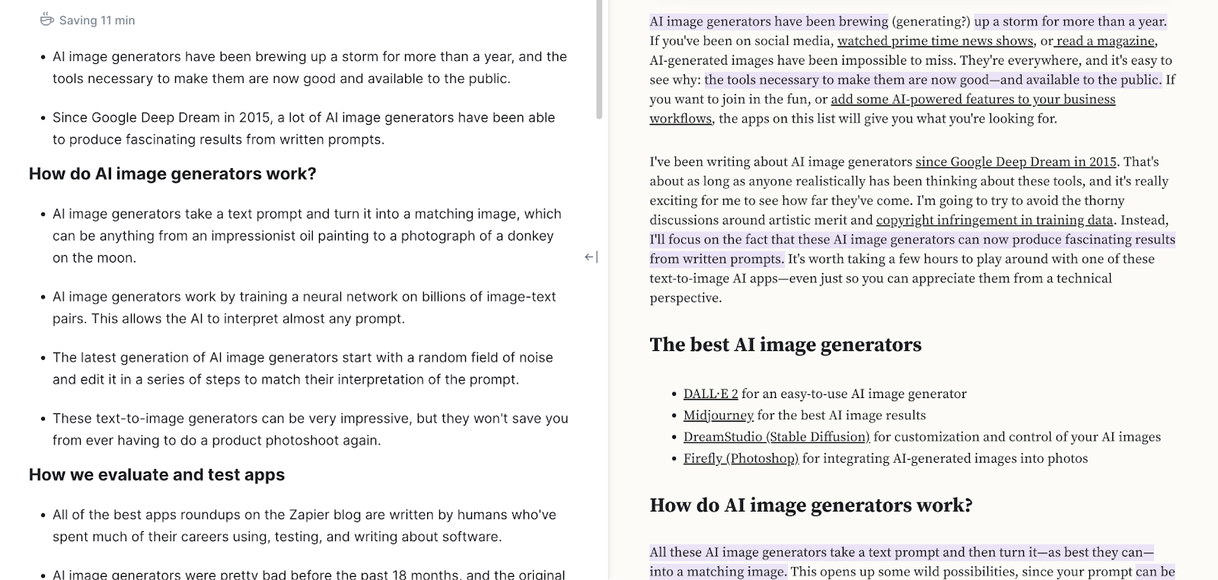1218x580 pixels.
Task: Open the "copyright infringement in training data" link
Action: point(994,220)
